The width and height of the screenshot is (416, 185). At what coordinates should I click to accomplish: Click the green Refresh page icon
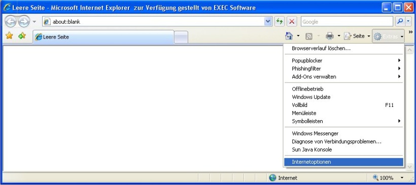[279, 21]
